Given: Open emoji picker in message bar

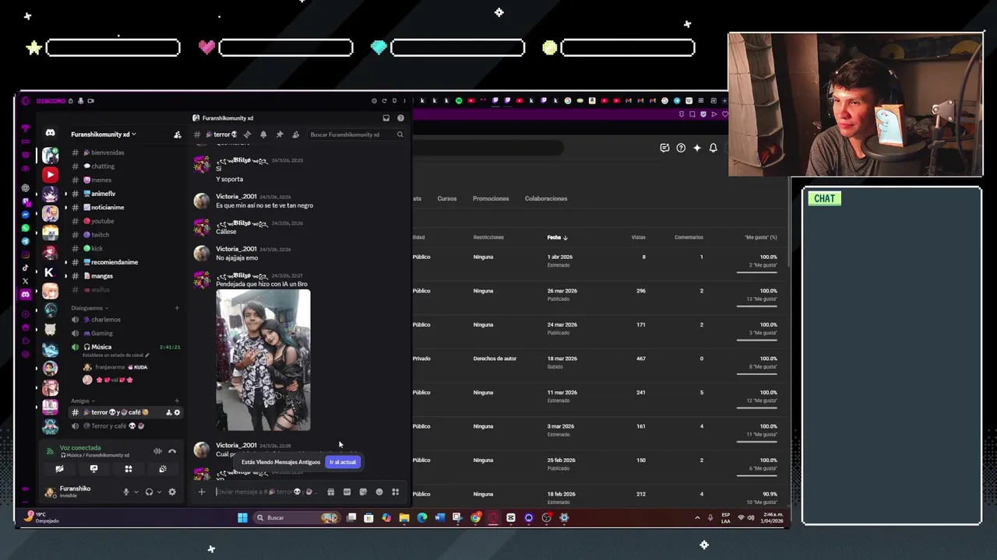Looking at the screenshot, I should click(x=379, y=492).
